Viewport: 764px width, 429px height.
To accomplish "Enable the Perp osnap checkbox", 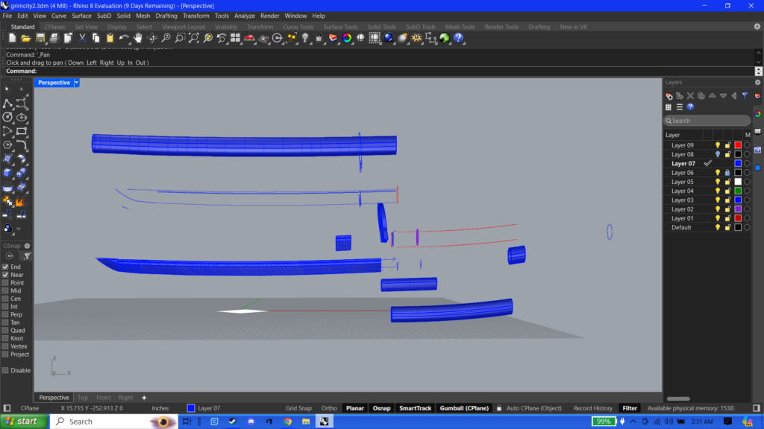I will (x=5, y=315).
